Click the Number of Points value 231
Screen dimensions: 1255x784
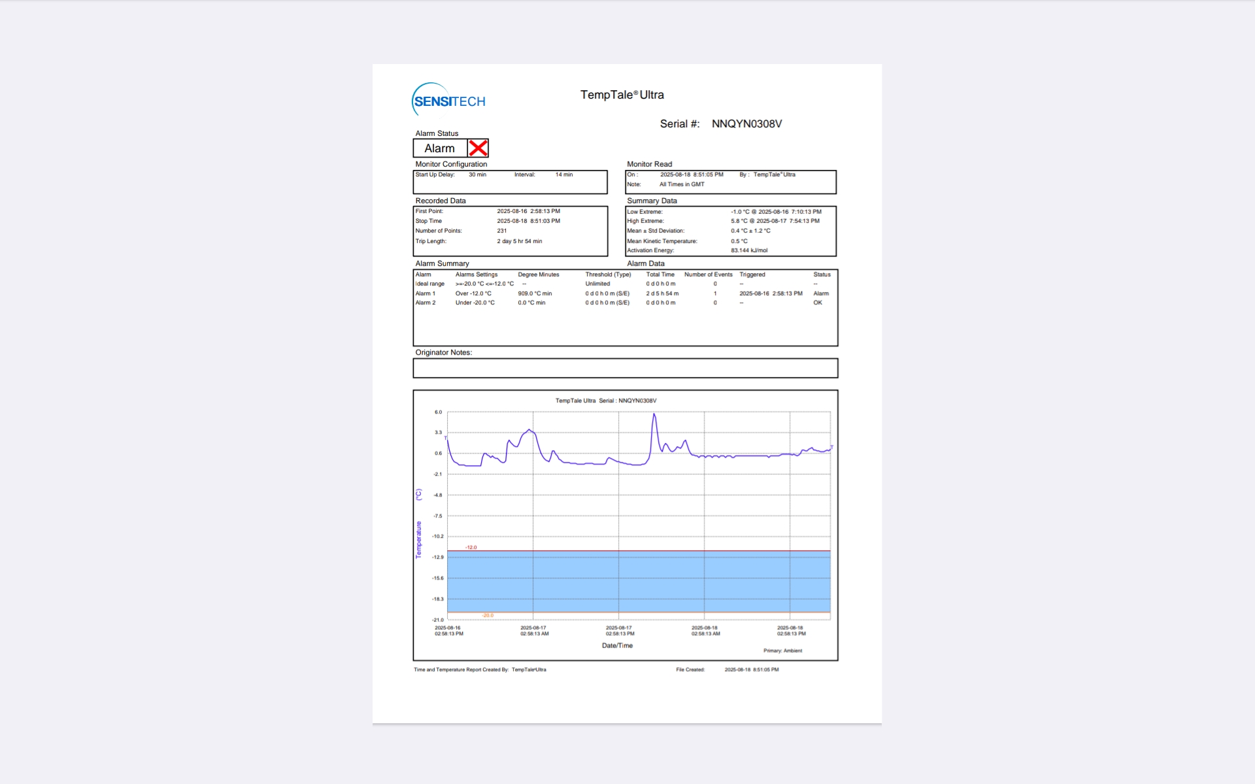502,231
